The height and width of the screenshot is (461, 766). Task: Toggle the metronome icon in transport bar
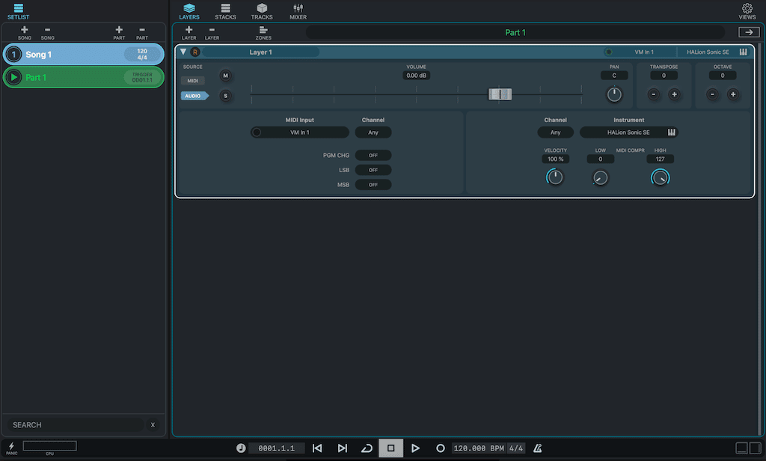537,448
